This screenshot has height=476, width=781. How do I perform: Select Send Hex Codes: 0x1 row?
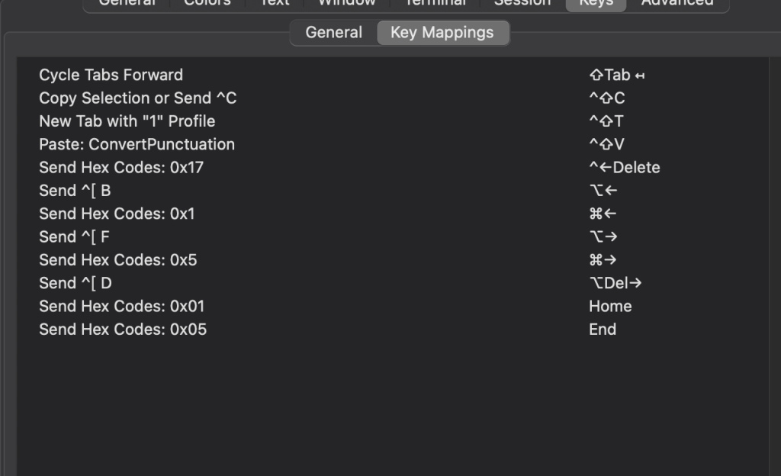[x=393, y=214]
